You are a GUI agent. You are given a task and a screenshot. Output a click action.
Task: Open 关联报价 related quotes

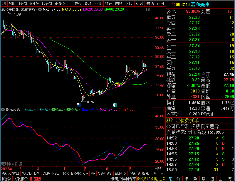coord(21,179)
